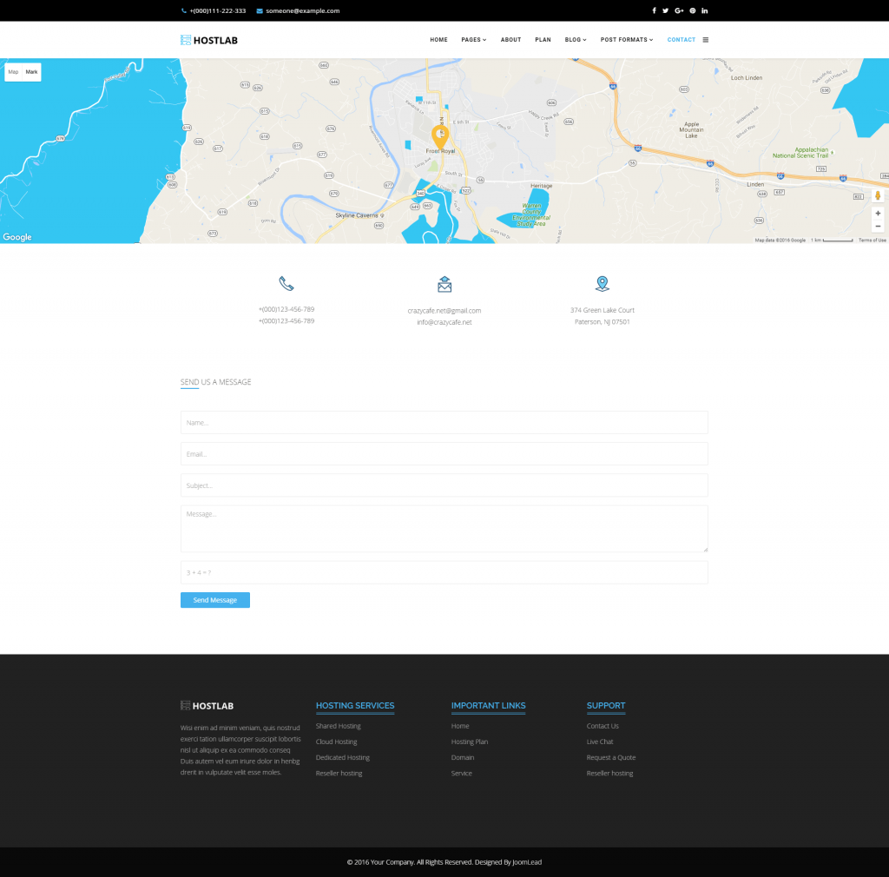Go to the PLAN menu item
889x877 pixels.
[x=543, y=39]
